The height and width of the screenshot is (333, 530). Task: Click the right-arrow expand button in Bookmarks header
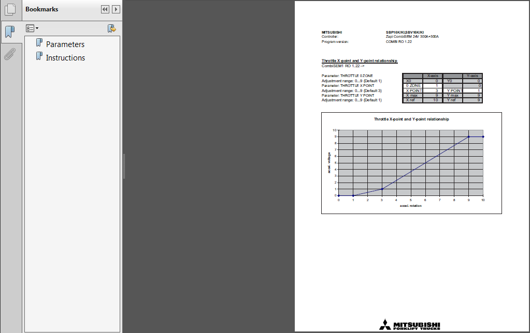click(116, 9)
